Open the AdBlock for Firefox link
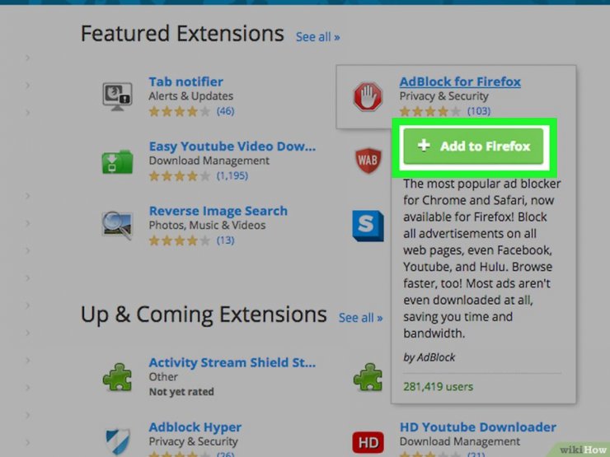610x457 pixels. (x=460, y=82)
